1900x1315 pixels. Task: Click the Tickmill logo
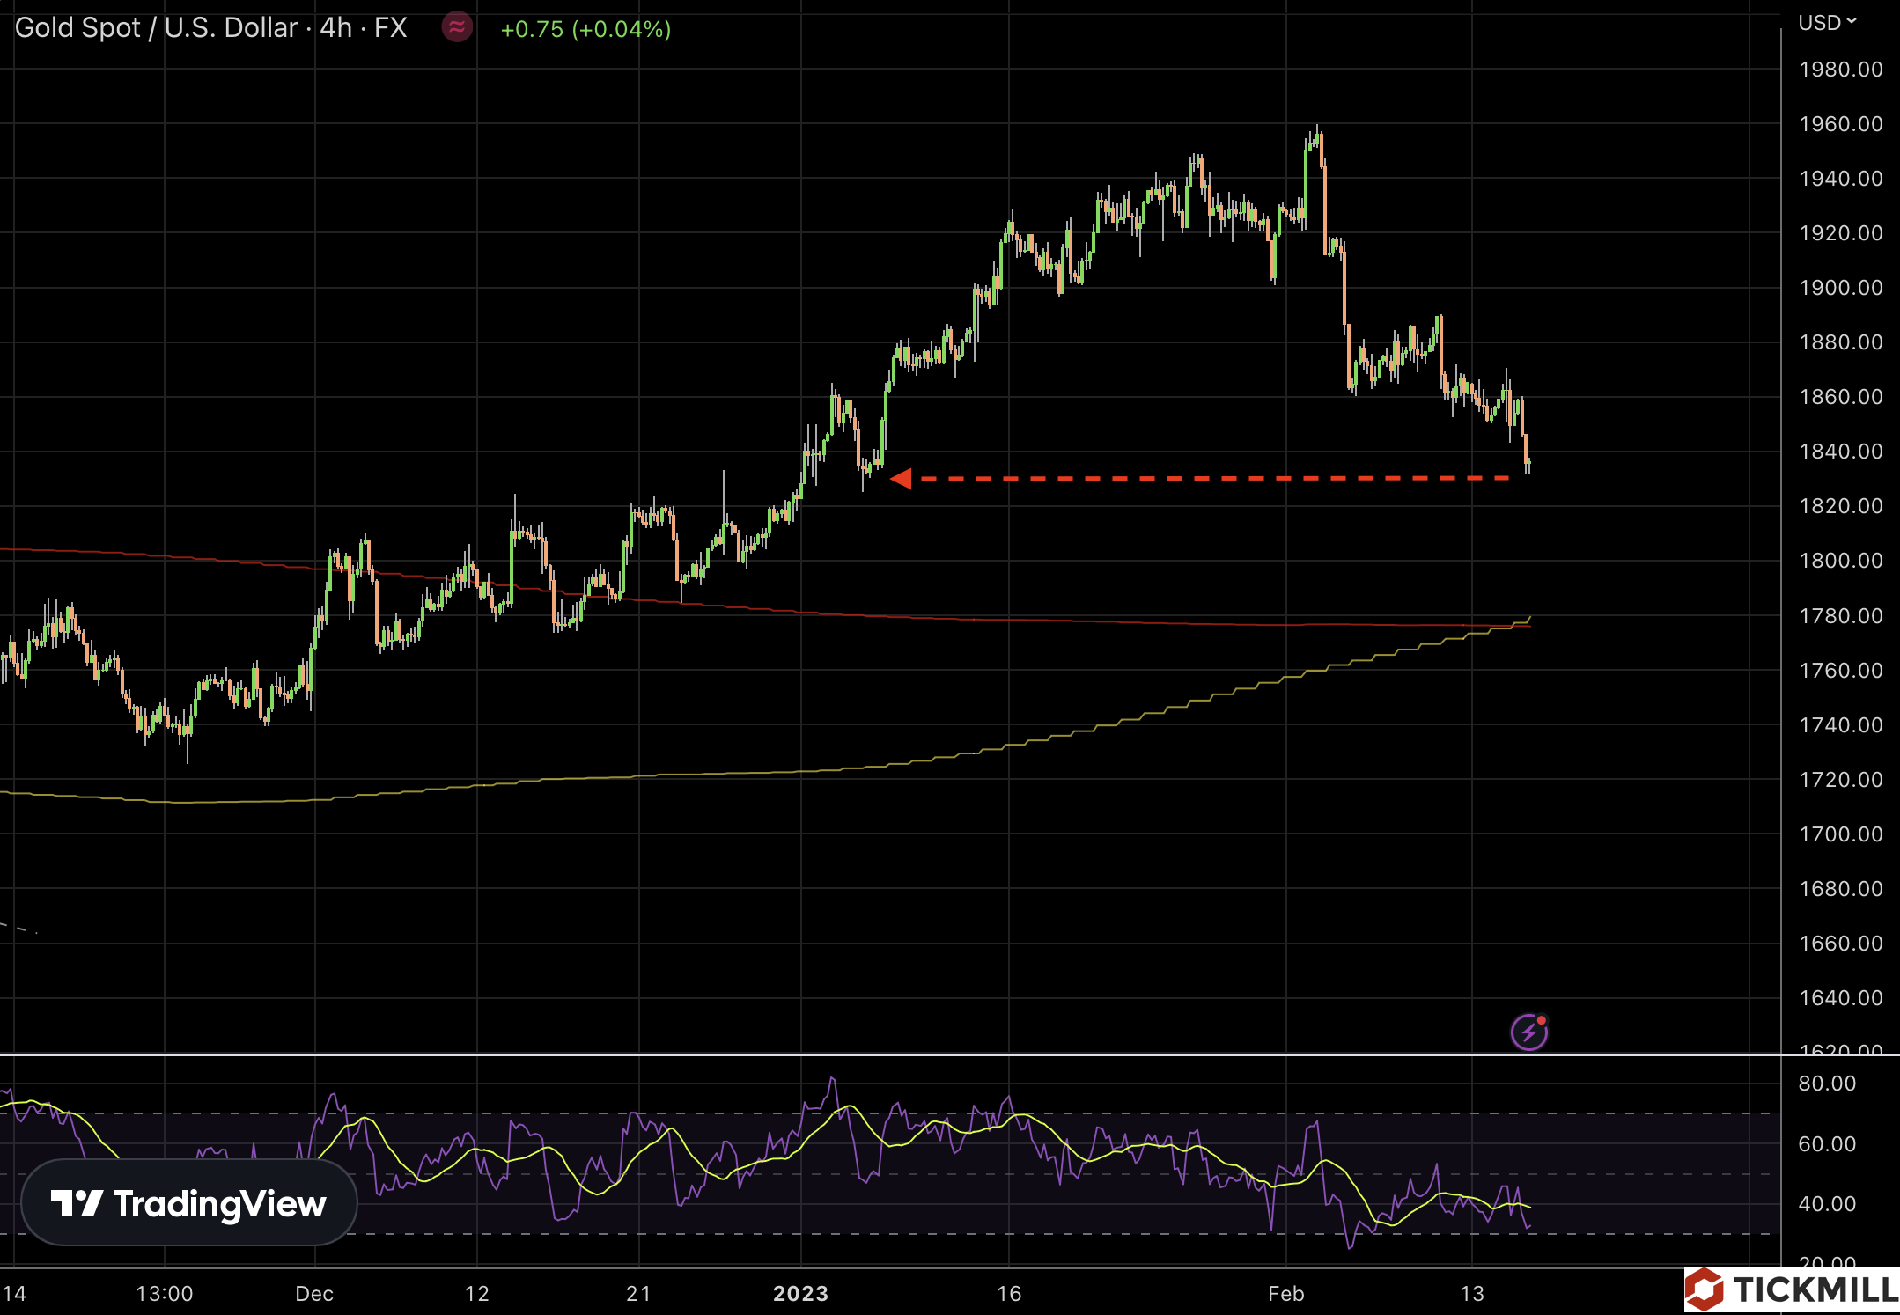[x=1793, y=1289]
